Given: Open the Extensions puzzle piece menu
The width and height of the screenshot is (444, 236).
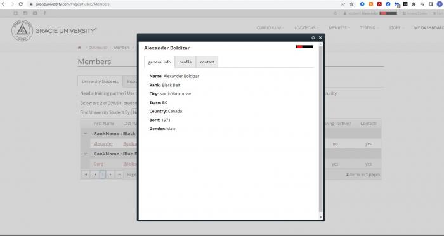Looking at the screenshot, I should point(414,4).
